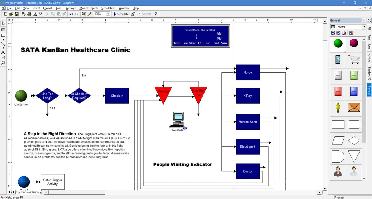The image size is (372, 199).
Task: Select the X-Ray activity box
Action: click(248, 96)
